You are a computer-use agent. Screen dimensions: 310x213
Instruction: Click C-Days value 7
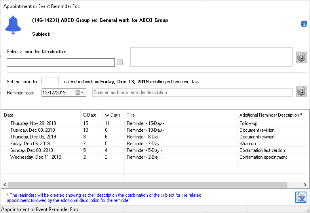click(x=84, y=144)
